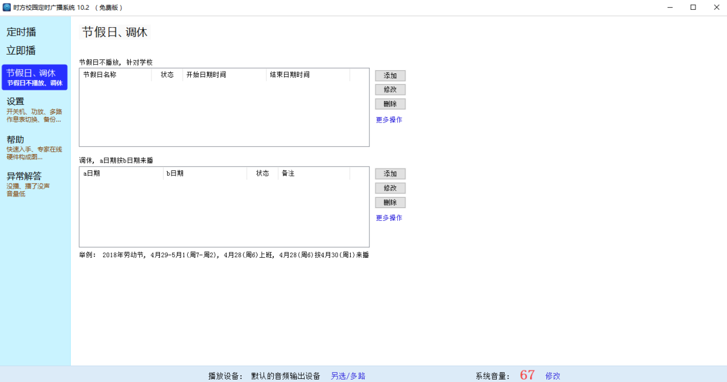Click 添加 to add a holiday

coord(390,75)
